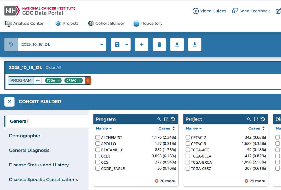Open the Repository menu item

[148, 24]
